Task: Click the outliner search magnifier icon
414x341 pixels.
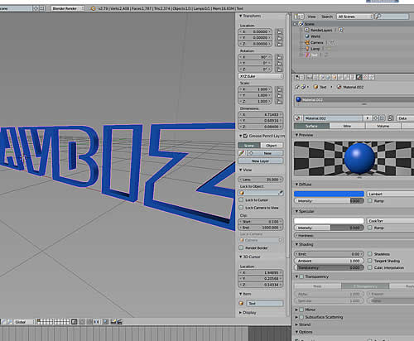Action: [378, 17]
